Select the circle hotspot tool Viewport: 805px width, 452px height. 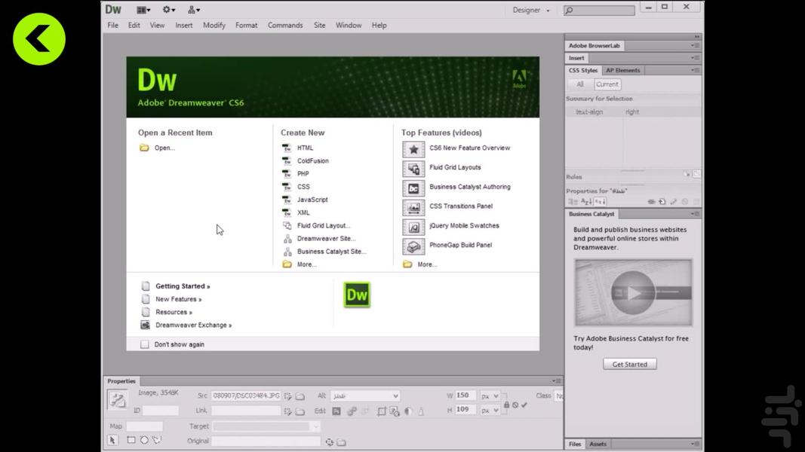pos(143,441)
